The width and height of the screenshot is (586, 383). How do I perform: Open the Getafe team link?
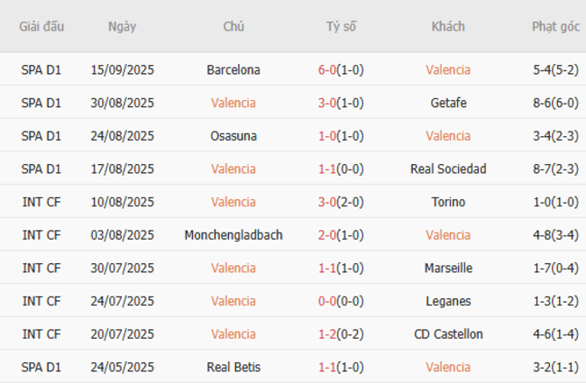click(448, 103)
